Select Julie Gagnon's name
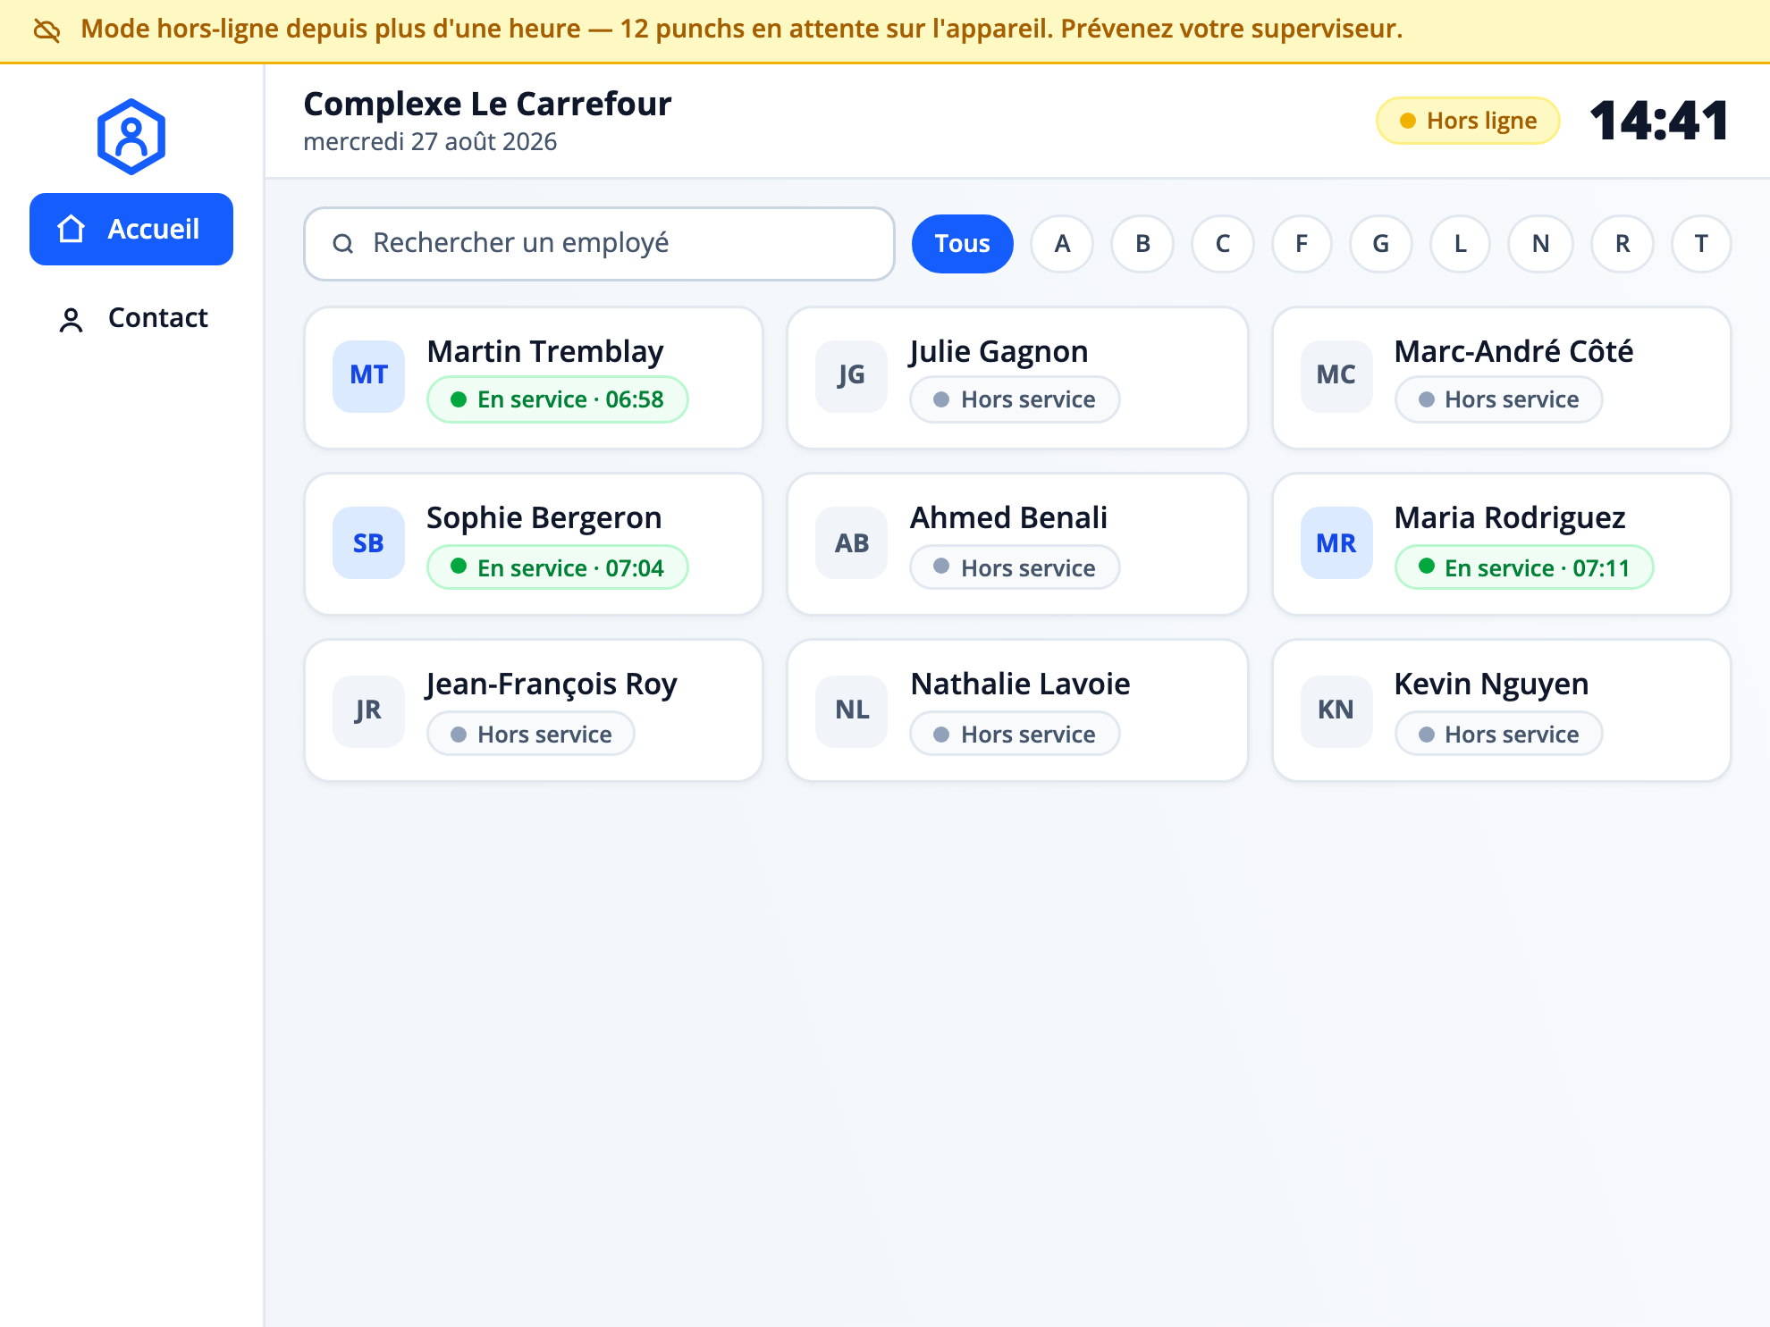Viewport: 1770px width, 1327px height. pyautogui.click(x=999, y=352)
